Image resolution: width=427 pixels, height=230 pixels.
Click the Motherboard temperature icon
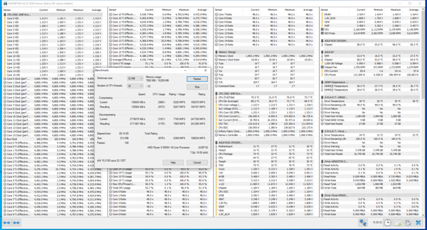click(216, 146)
